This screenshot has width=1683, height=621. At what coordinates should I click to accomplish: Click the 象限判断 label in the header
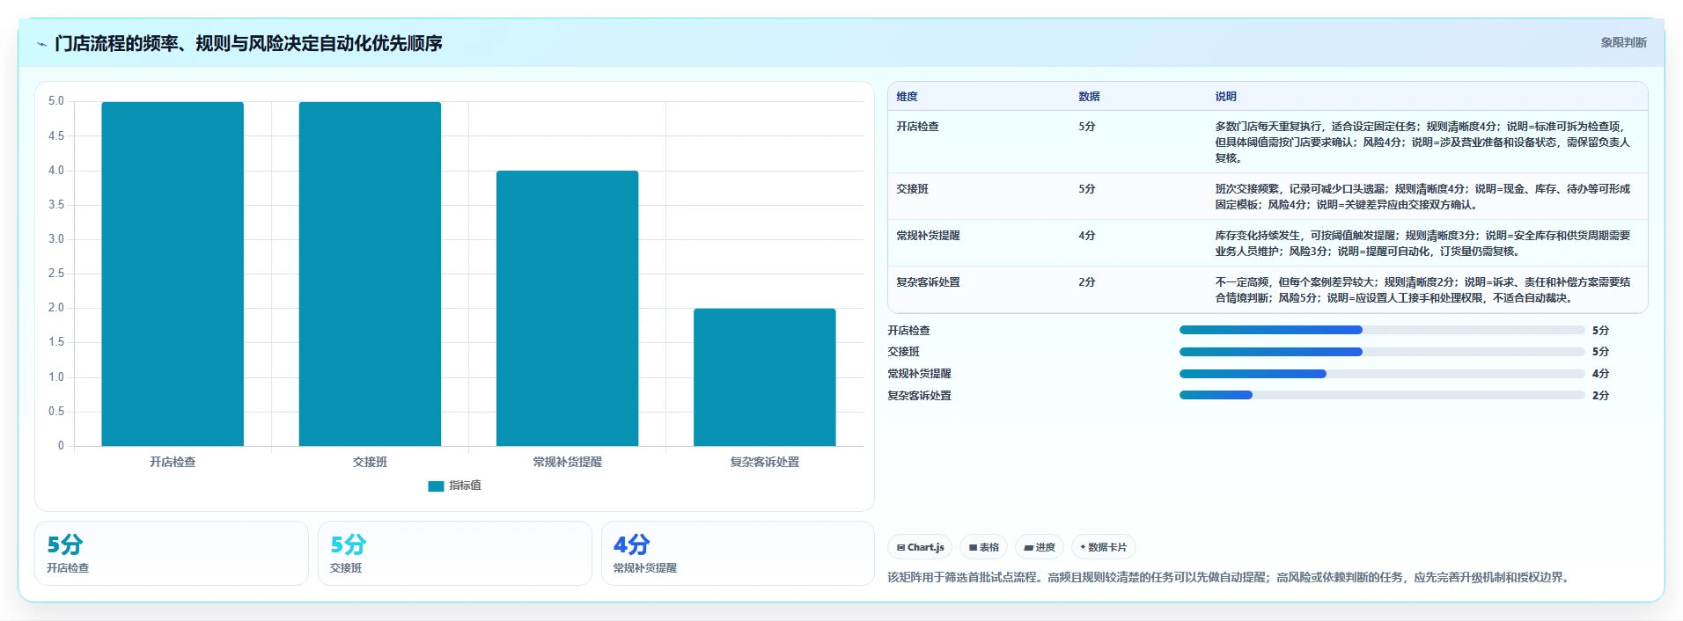(1623, 42)
